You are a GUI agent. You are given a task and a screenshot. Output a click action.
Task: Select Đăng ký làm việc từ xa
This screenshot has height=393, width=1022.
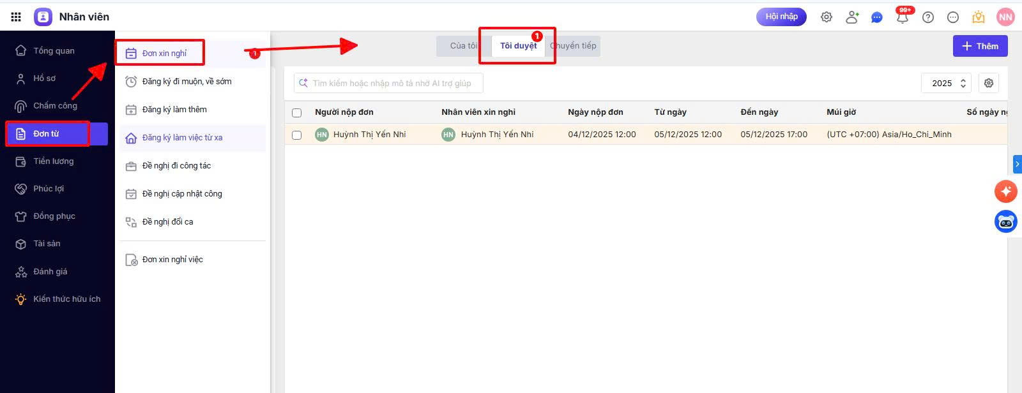click(x=192, y=137)
